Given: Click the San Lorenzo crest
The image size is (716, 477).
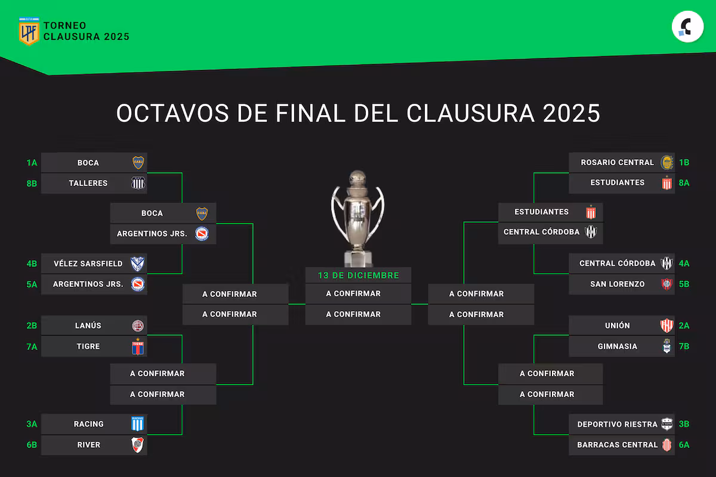Looking at the screenshot, I should click(x=666, y=284).
